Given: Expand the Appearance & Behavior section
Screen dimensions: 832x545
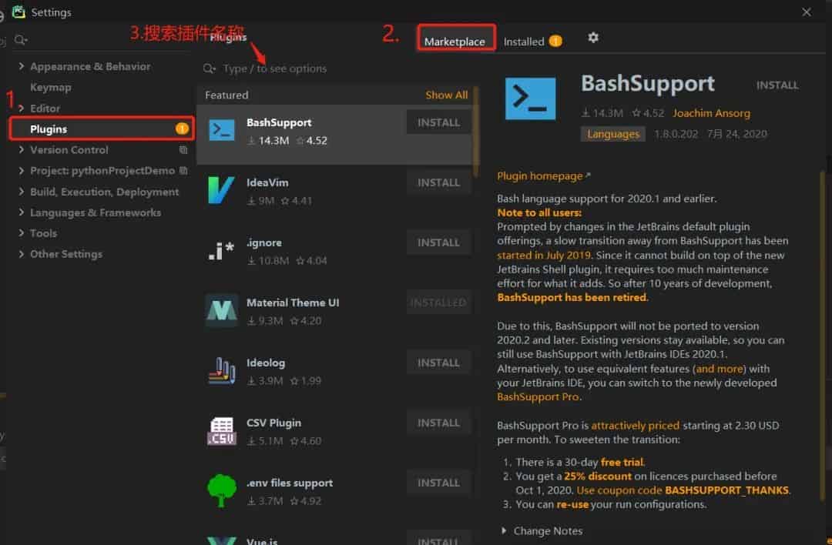Looking at the screenshot, I should click(22, 67).
